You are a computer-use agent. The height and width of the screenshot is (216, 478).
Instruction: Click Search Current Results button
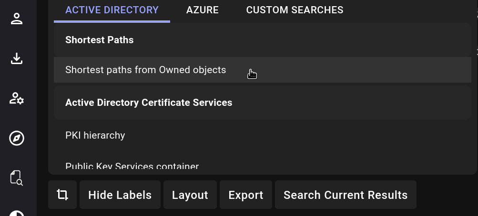coord(346,195)
